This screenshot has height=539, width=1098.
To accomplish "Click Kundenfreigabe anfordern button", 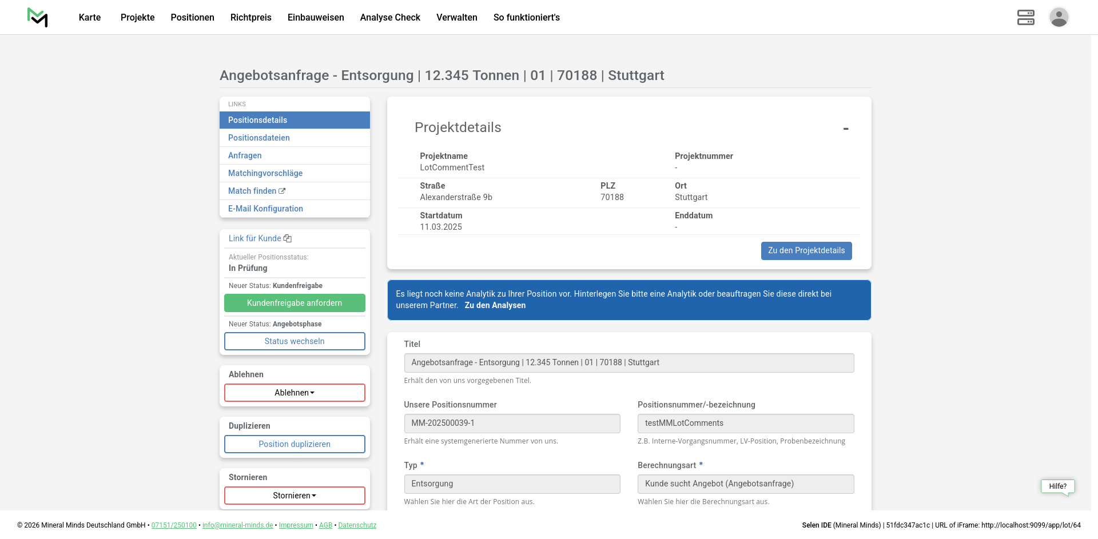I will tap(295, 303).
